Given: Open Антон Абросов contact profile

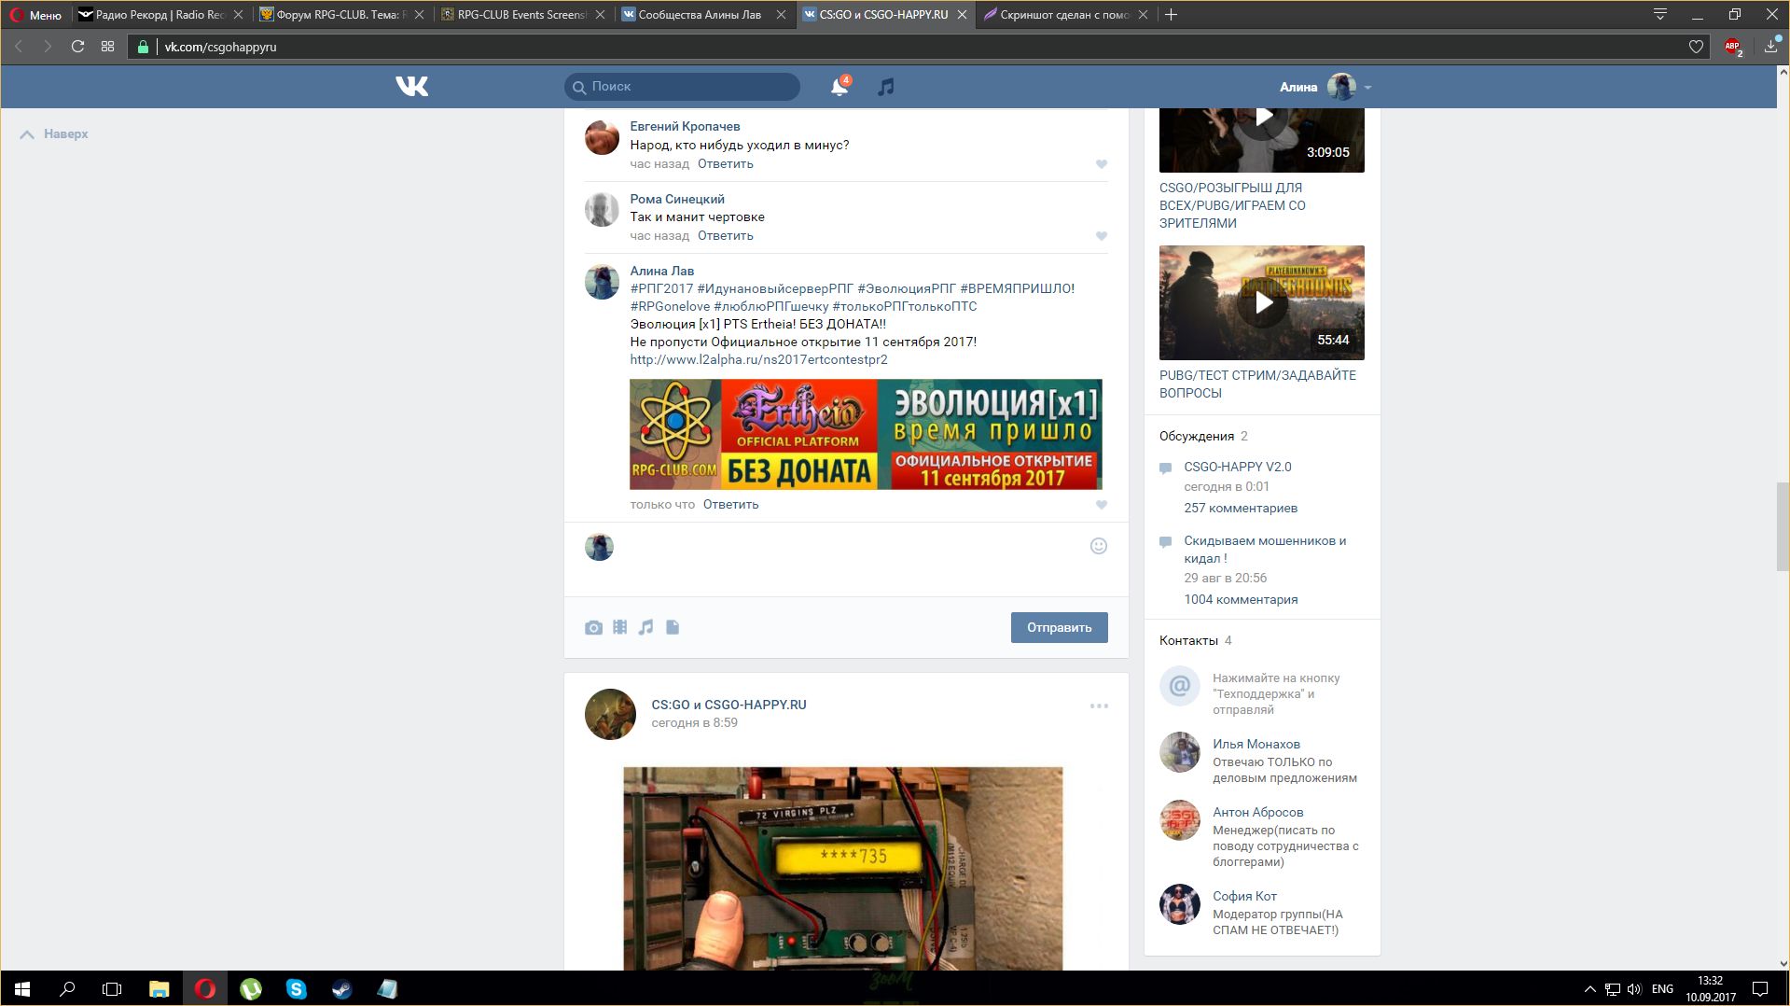Looking at the screenshot, I should point(1257,812).
